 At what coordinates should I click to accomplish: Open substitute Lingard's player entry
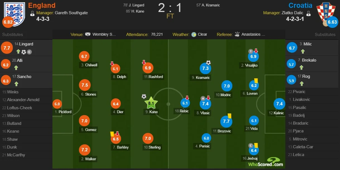pyautogui.click(x=26, y=44)
